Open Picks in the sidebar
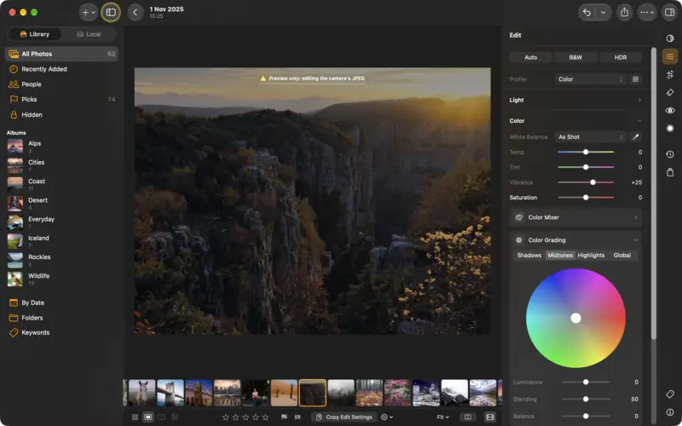This screenshot has height=426, width=682. [x=61, y=100]
